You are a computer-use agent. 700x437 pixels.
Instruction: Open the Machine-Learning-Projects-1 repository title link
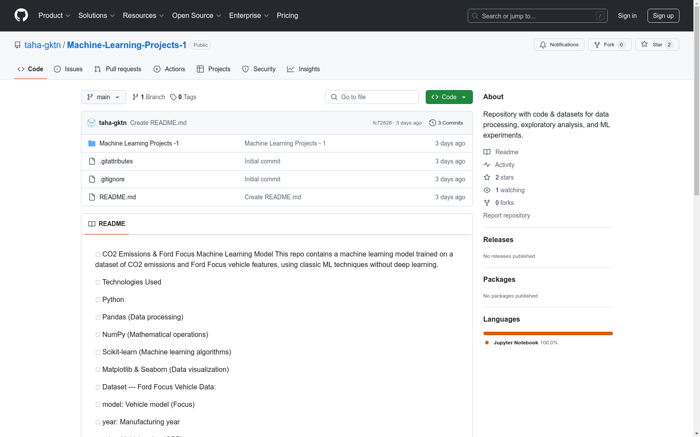tap(127, 45)
